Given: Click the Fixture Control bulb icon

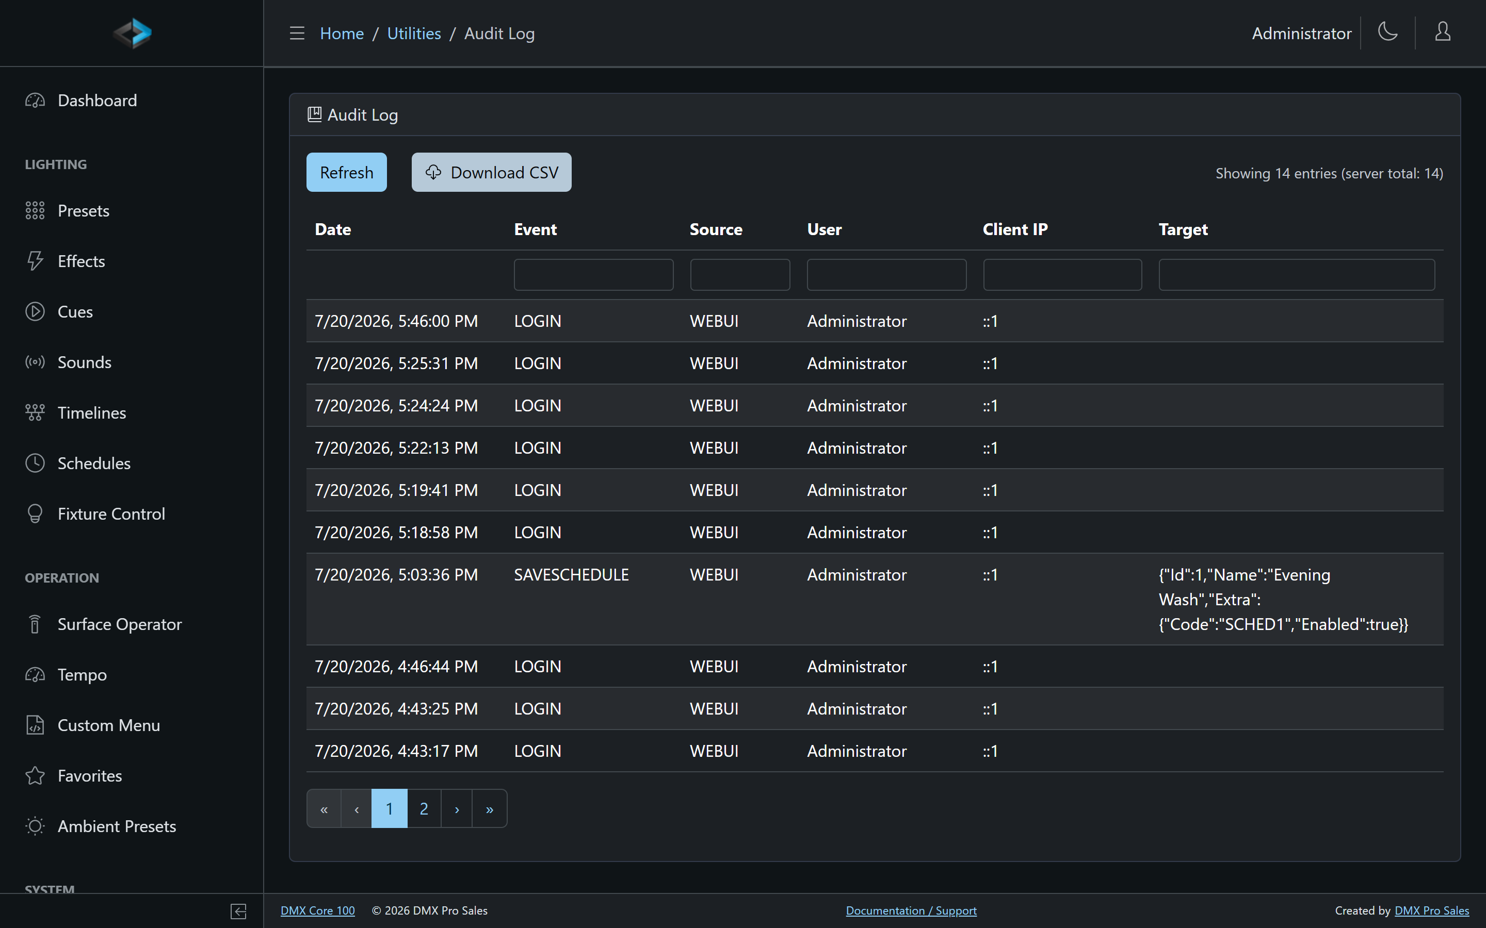Looking at the screenshot, I should click(x=35, y=513).
